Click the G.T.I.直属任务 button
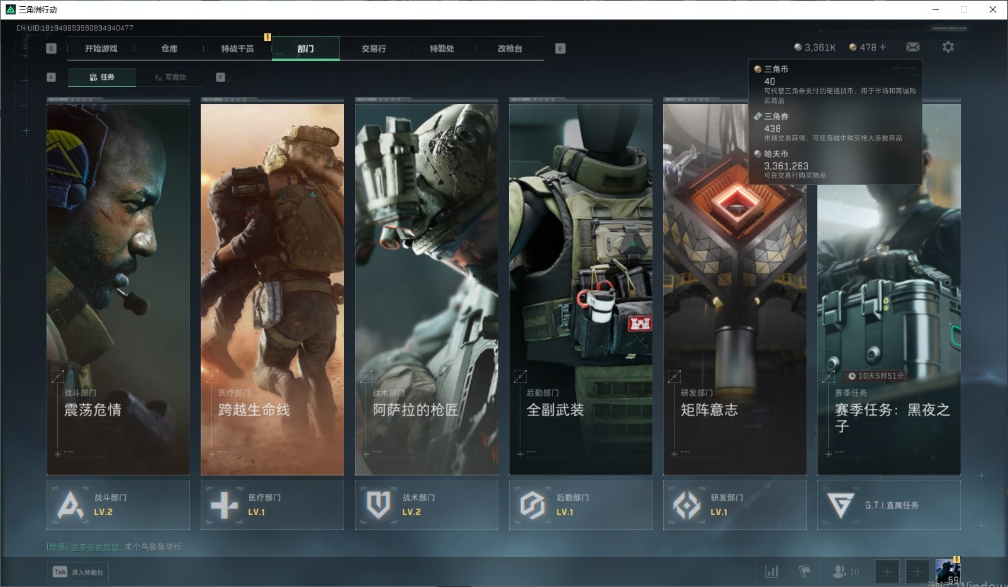 point(889,505)
